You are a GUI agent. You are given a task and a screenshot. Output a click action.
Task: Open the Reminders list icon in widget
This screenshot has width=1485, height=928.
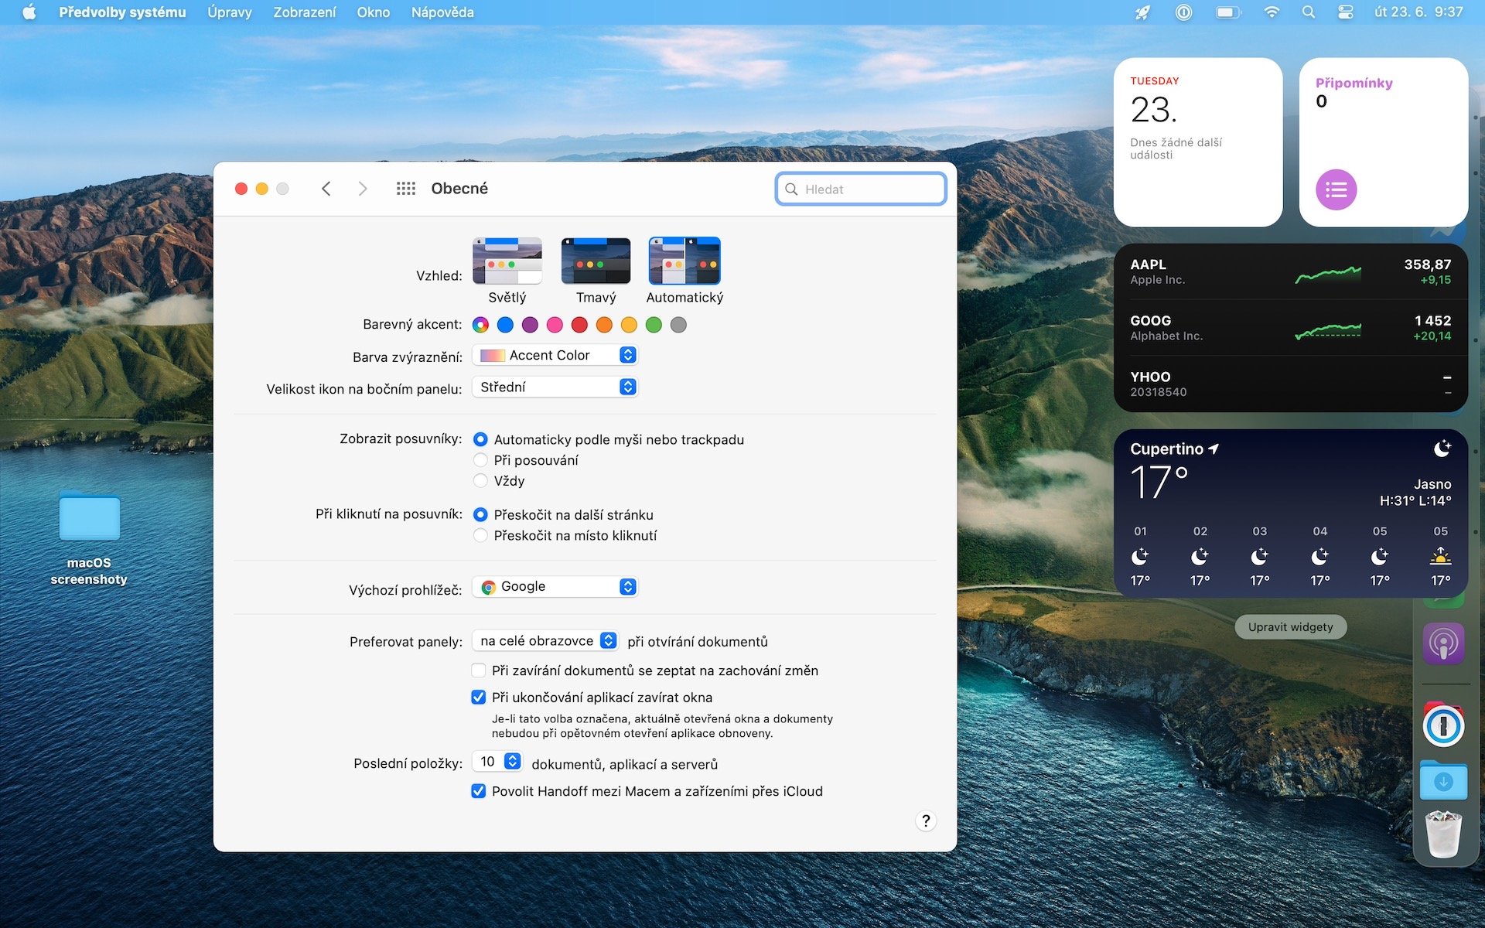[1336, 189]
